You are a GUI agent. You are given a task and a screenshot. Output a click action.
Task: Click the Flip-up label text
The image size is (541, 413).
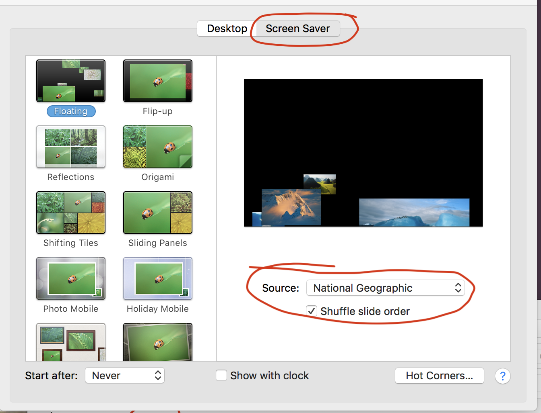158,111
